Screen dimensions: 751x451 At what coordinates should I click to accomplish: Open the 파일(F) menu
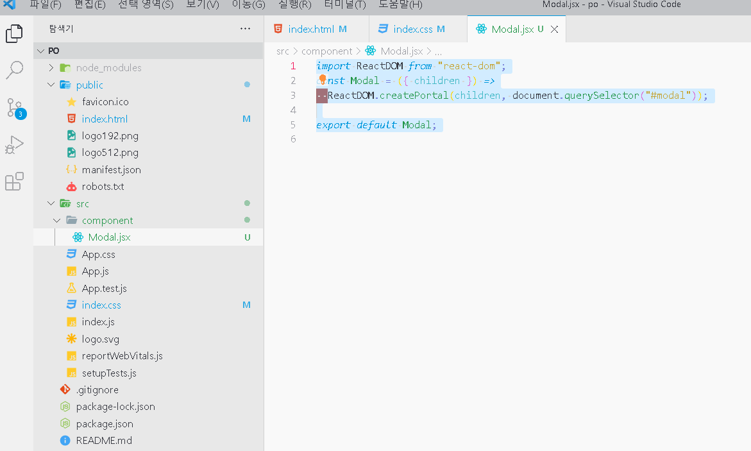click(45, 4)
